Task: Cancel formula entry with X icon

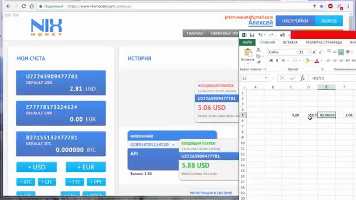Action: tap(282, 78)
